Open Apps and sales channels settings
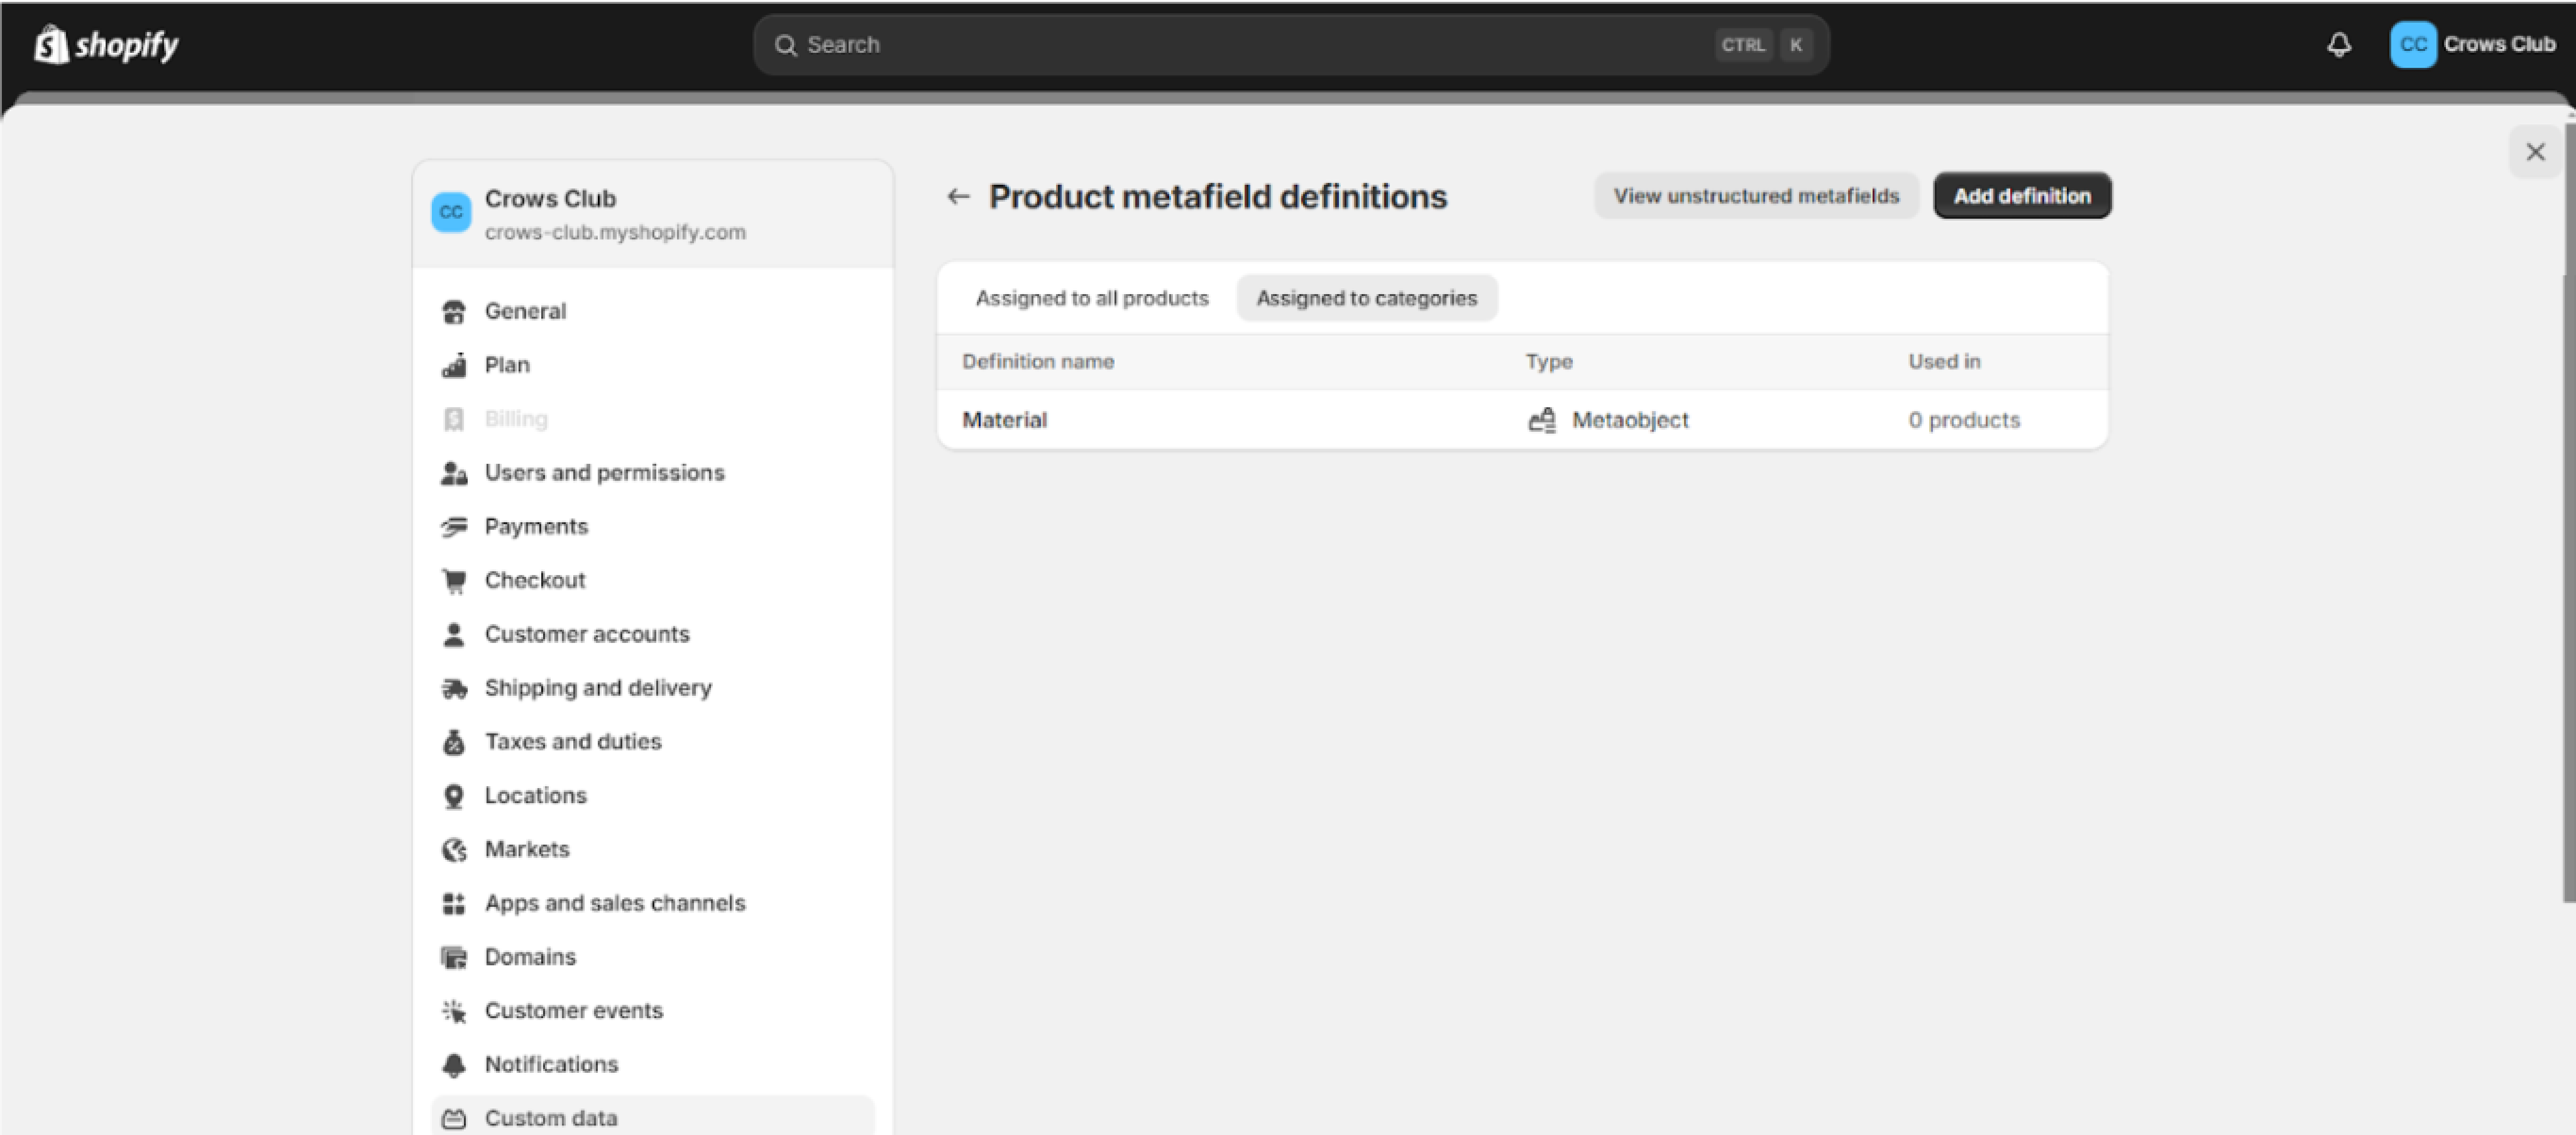The width and height of the screenshot is (2576, 1135). 652,904
